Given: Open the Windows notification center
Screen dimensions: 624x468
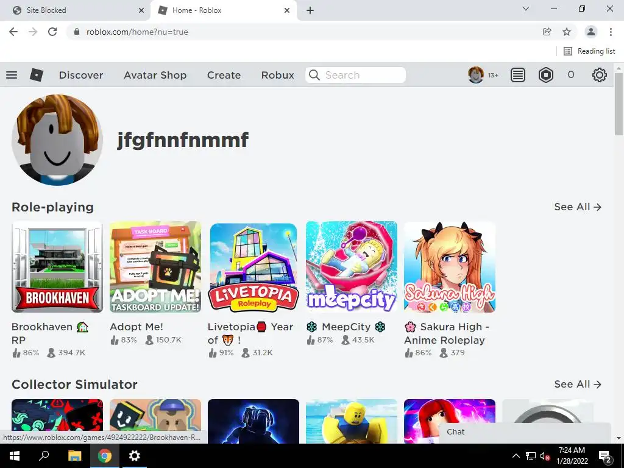Looking at the screenshot, I should (x=604, y=456).
